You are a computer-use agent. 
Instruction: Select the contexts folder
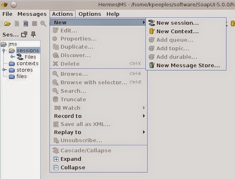(x=27, y=64)
